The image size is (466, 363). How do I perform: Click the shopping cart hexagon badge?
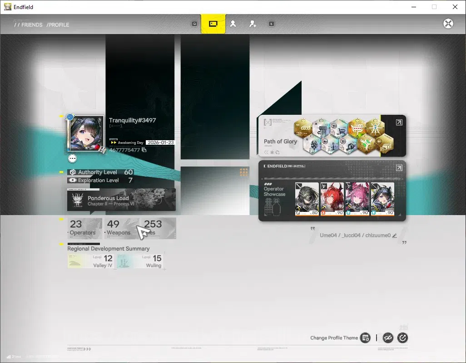pyautogui.click(x=339, y=128)
